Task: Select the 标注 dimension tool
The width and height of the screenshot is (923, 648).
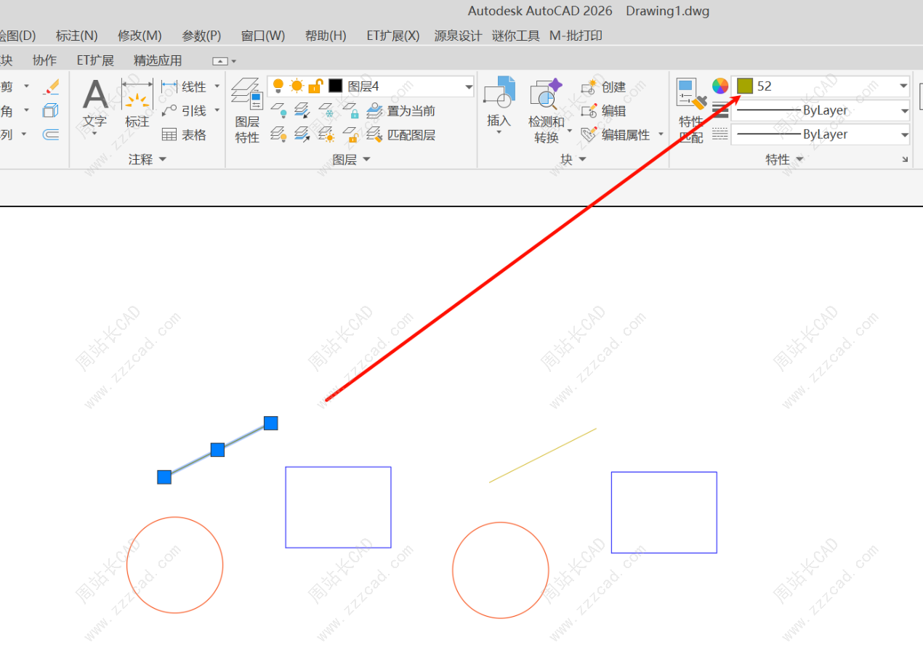Action: [x=137, y=102]
